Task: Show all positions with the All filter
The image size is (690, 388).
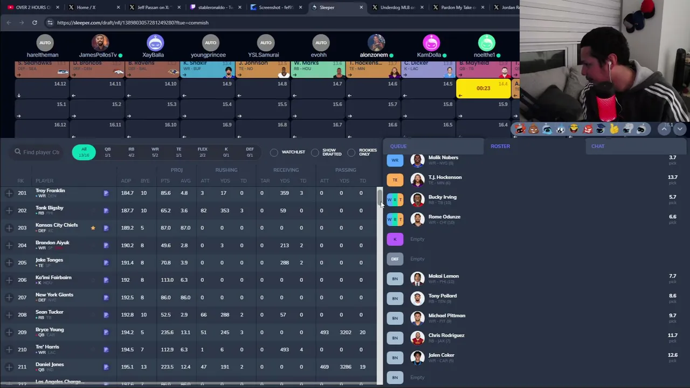Action: (x=84, y=152)
